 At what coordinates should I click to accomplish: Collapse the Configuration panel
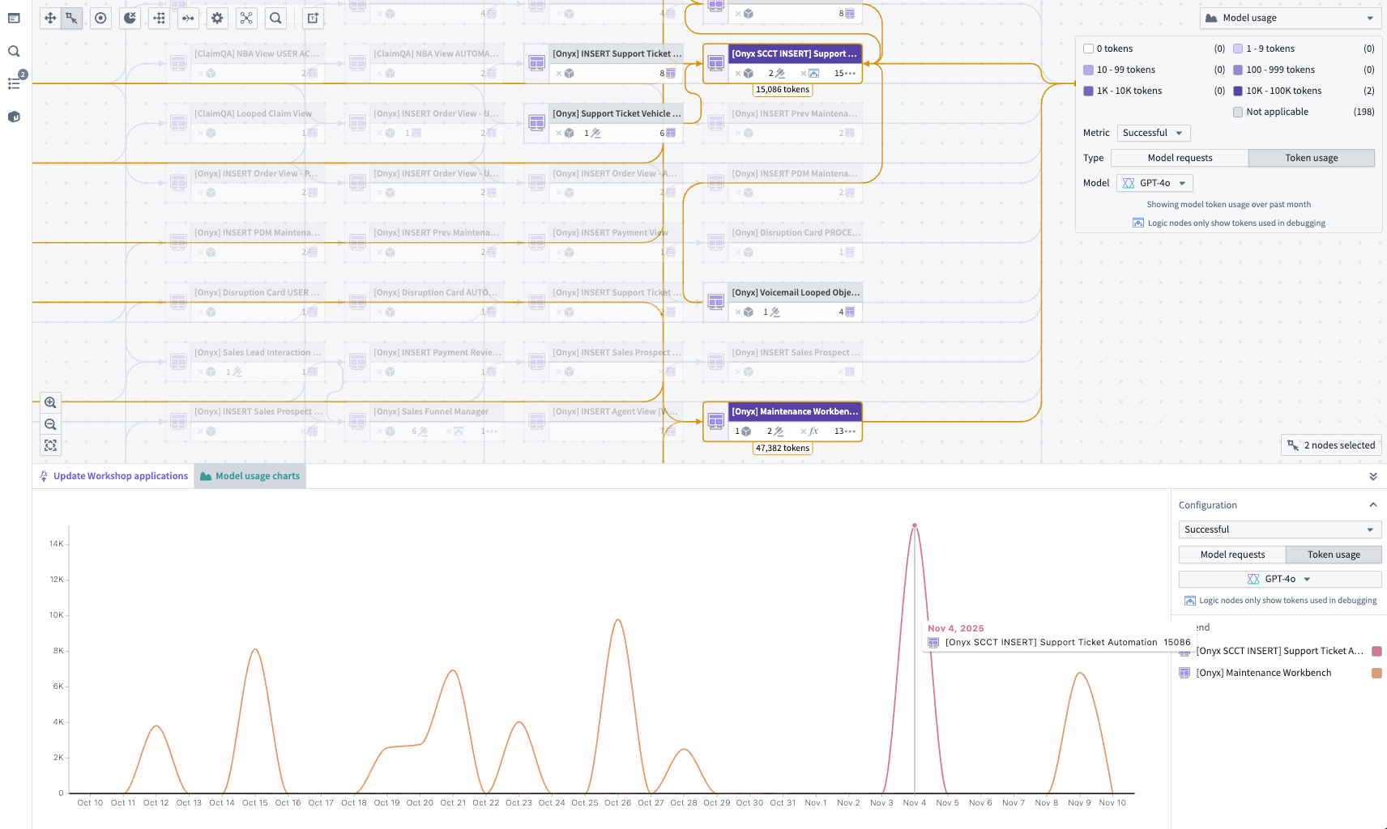(x=1373, y=504)
